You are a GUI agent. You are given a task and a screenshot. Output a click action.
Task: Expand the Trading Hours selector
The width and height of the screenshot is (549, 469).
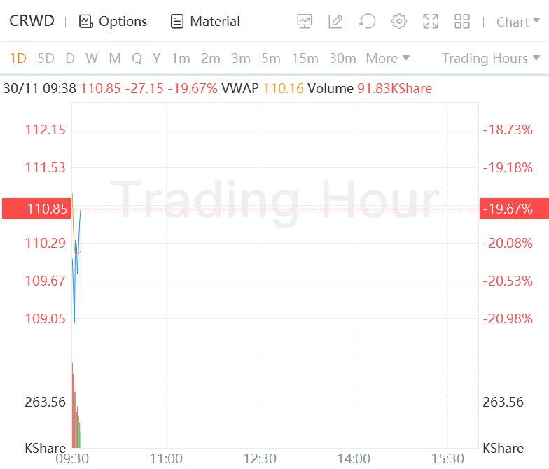pos(490,58)
